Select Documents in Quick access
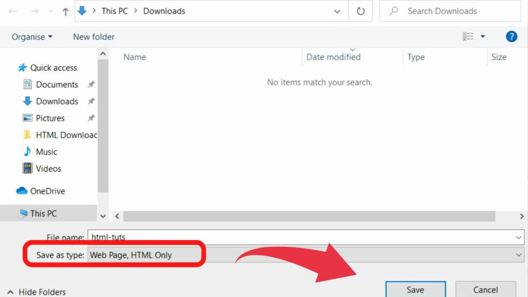528x297 pixels. click(x=57, y=84)
